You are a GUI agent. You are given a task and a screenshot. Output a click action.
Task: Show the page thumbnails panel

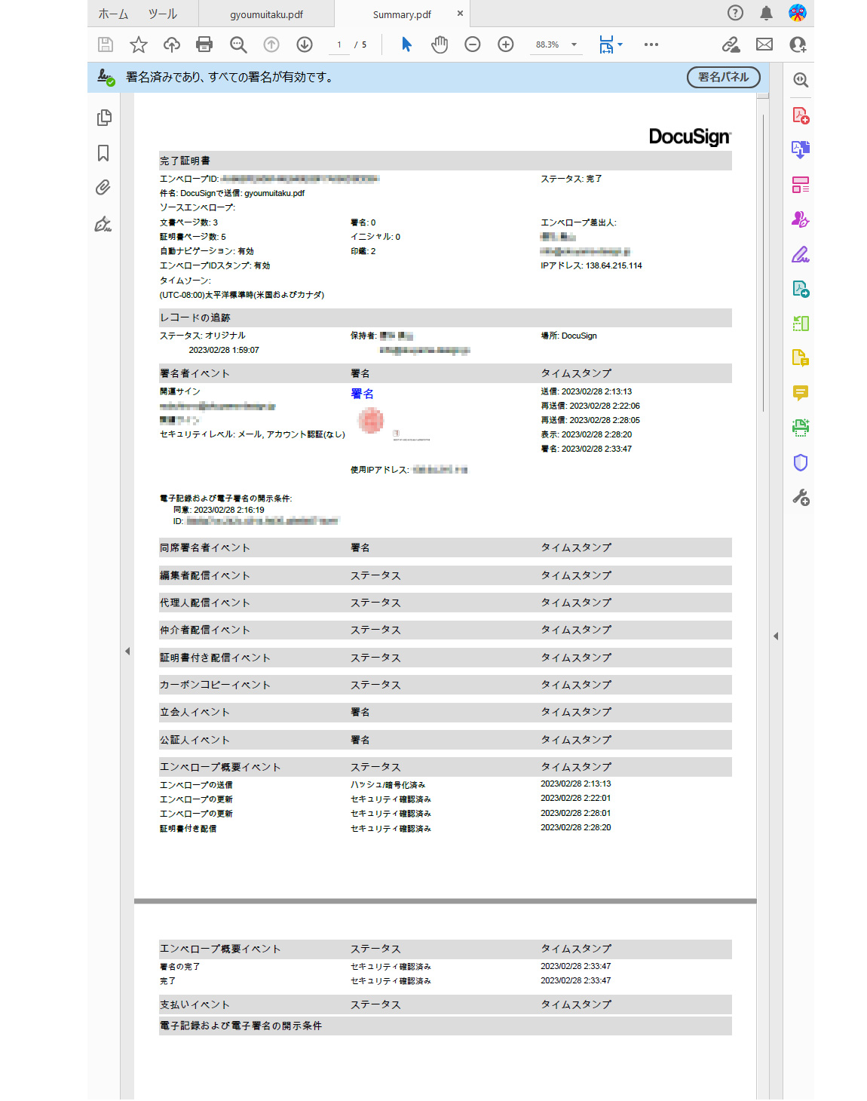point(104,118)
